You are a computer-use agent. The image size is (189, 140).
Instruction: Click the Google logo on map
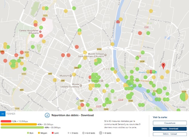(6, 109)
